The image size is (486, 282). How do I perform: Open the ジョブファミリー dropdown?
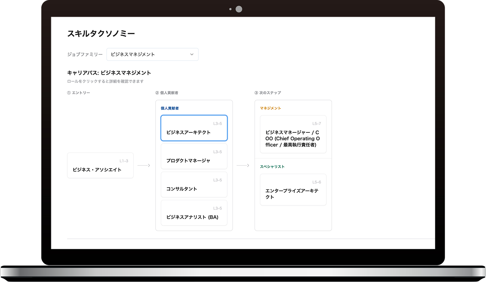pyautogui.click(x=152, y=54)
